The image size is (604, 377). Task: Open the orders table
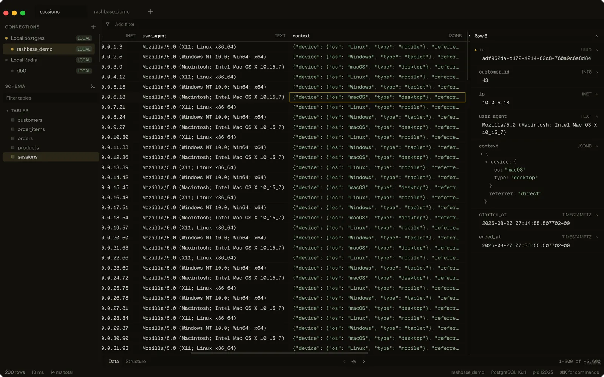[51, 138]
